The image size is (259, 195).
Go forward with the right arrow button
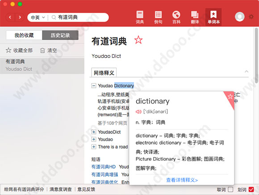pos(20,17)
